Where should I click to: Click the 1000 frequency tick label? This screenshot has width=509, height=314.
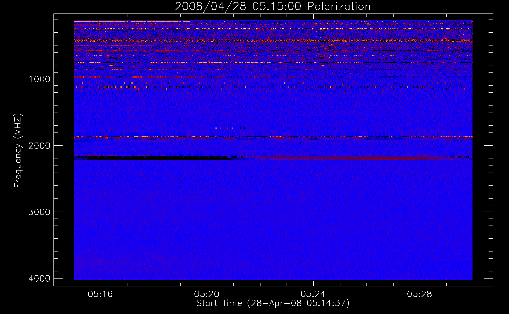point(39,79)
